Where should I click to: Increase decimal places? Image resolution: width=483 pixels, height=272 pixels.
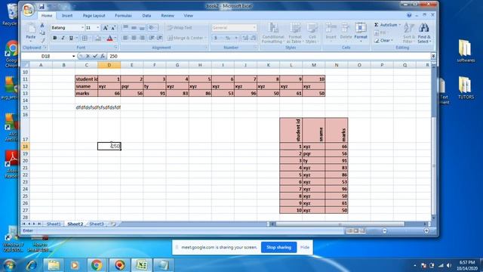click(x=245, y=38)
